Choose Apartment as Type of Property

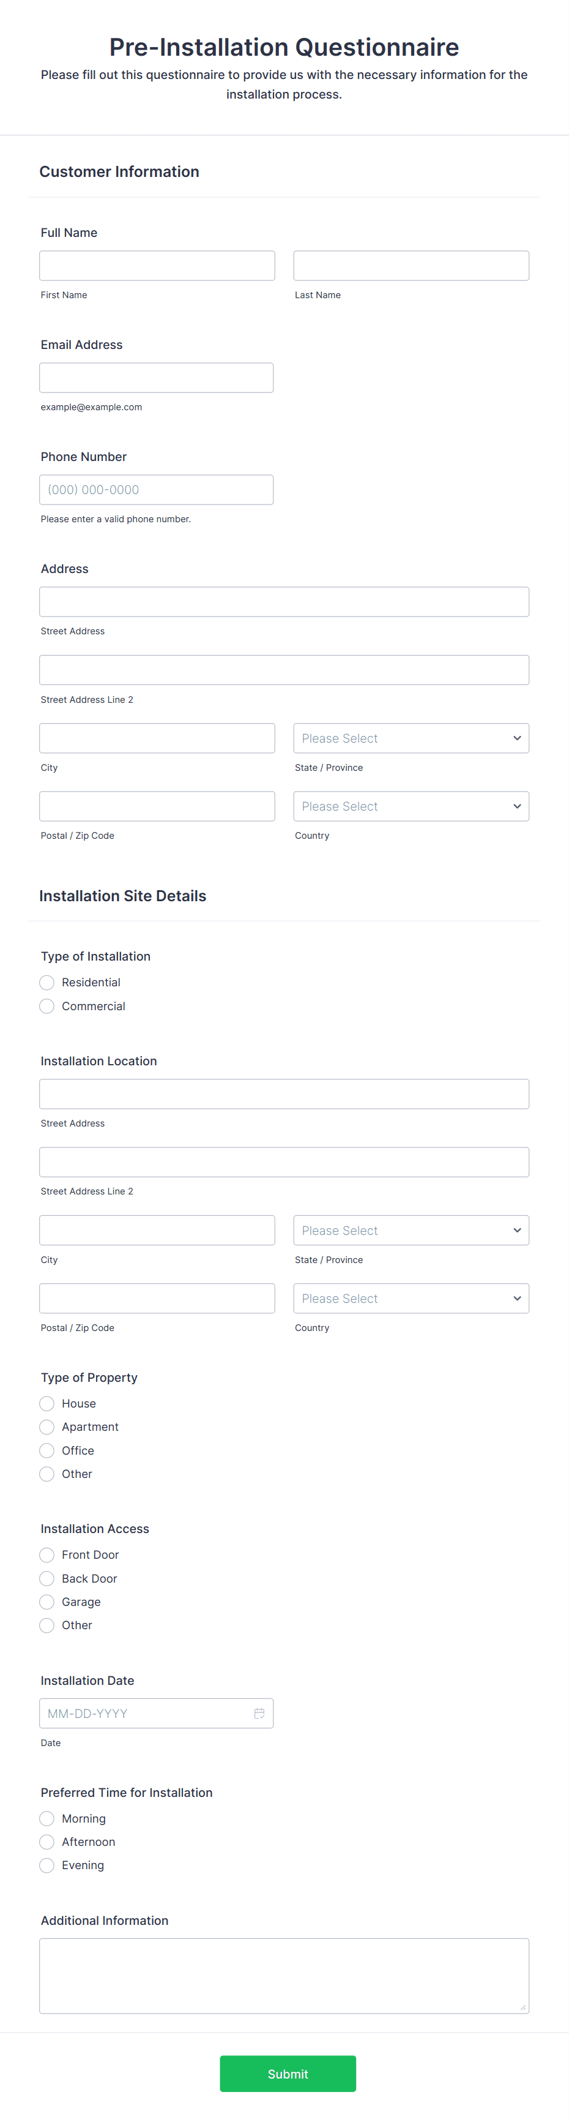tap(46, 1426)
